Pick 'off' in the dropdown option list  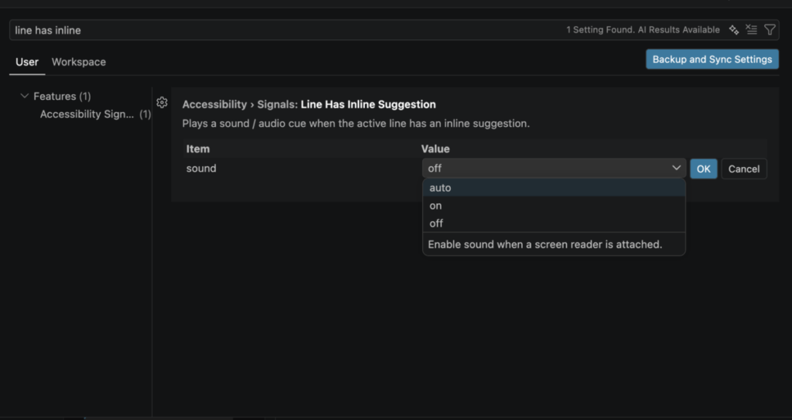pos(436,224)
